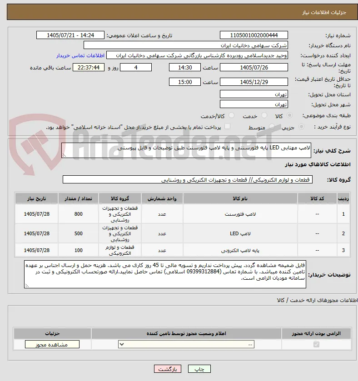Click the resize handle of buyer notes box
Screen dimensions: 358x381
pyautogui.click(x=27, y=286)
